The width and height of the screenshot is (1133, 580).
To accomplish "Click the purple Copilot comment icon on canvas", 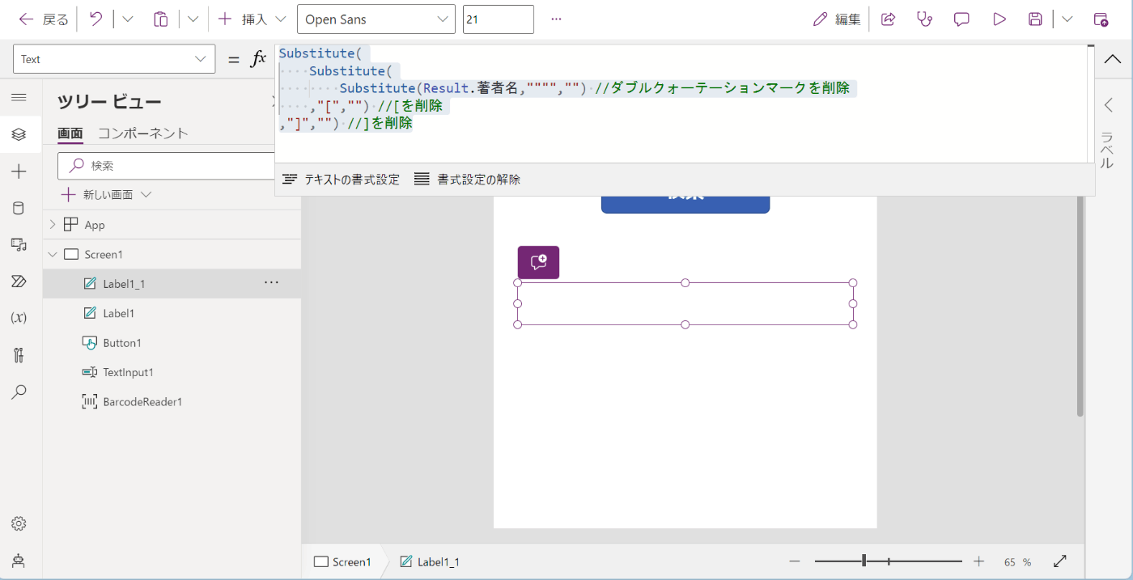I will [x=538, y=262].
